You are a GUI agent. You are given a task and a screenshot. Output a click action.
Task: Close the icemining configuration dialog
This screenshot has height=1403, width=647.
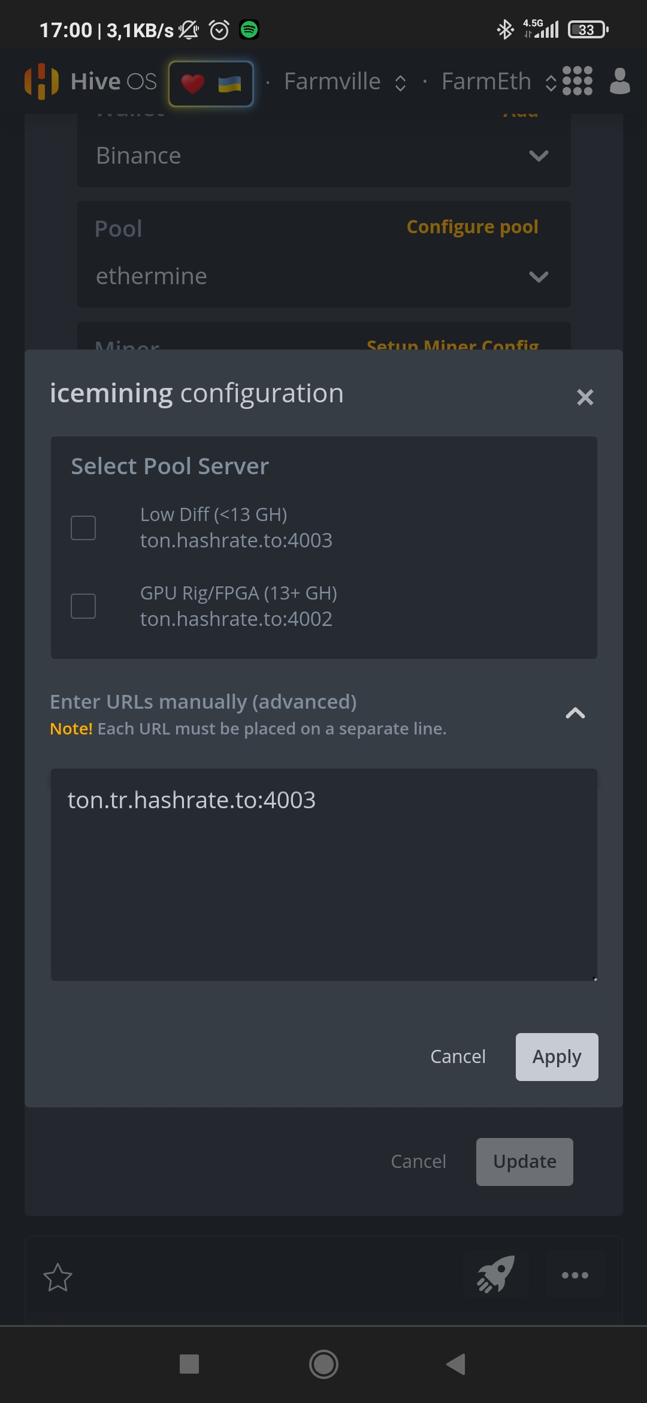click(x=585, y=397)
